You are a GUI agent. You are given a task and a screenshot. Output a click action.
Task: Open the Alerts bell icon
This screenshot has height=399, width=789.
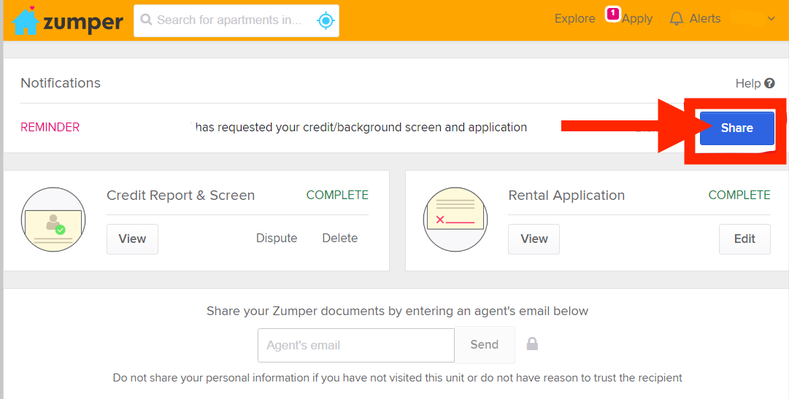click(677, 19)
